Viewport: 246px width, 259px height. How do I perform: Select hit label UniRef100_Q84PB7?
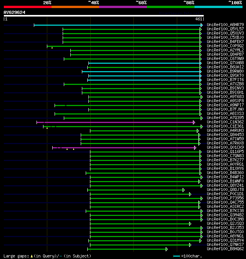coord(225,54)
